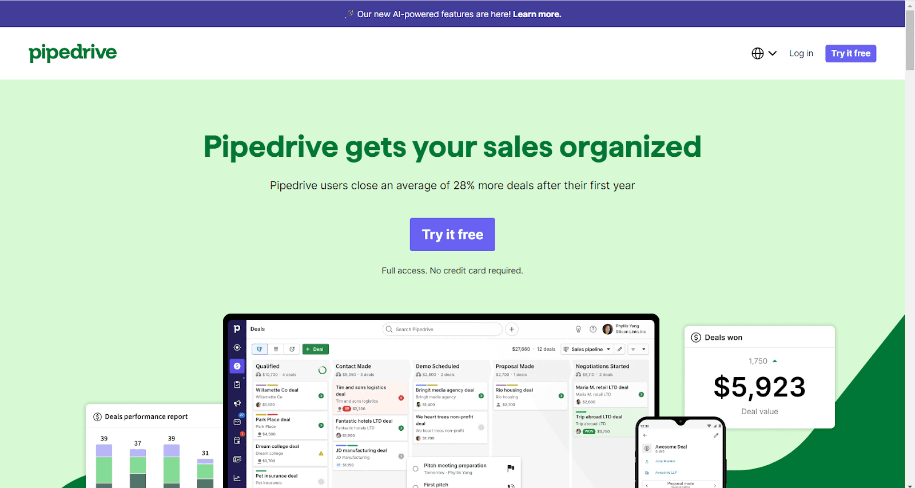The width and height of the screenshot is (915, 488).
Task: Click the pencil edit pipeline icon
Action: pos(620,349)
